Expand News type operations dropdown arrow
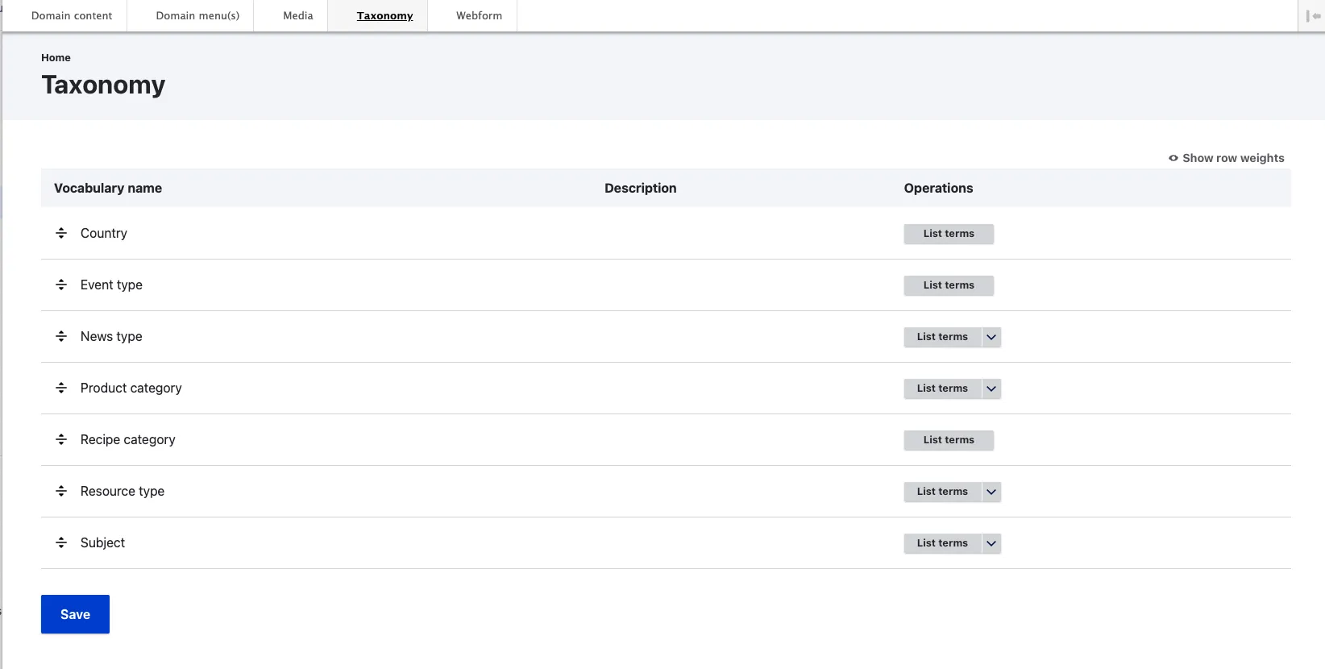 point(991,337)
